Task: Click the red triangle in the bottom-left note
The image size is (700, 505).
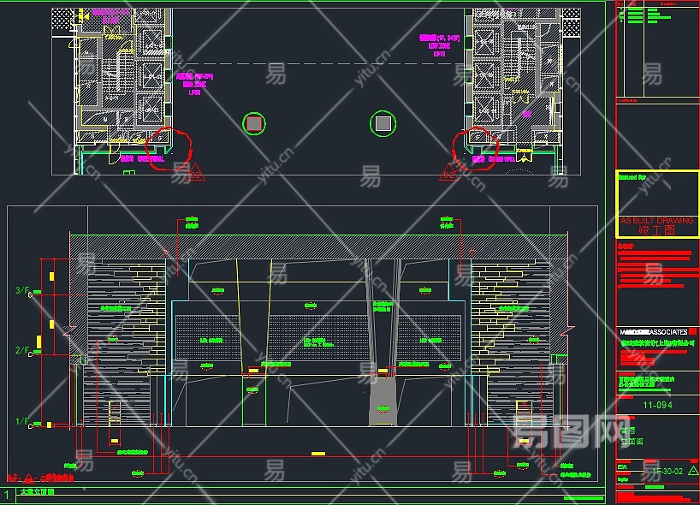Action: [x=27, y=478]
